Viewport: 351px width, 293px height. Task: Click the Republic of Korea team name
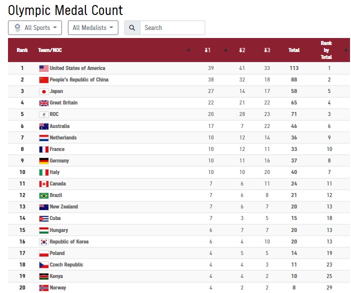tap(69, 242)
